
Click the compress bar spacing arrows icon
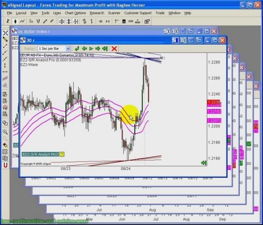click(x=108, y=22)
